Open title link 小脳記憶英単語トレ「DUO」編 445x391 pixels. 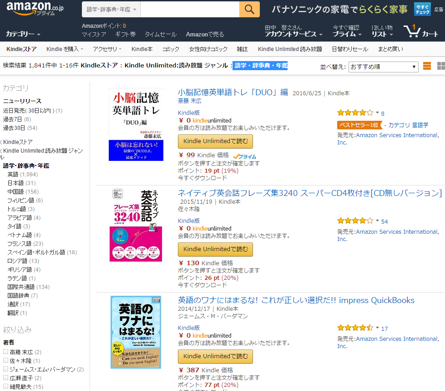[x=233, y=93]
